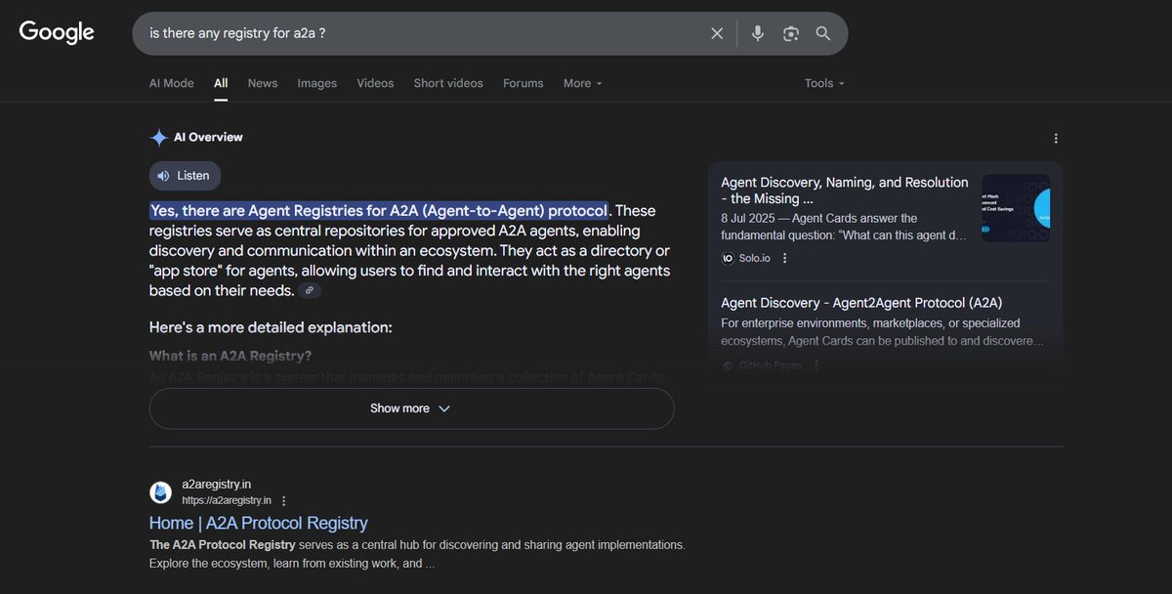Open Agent Discovery, Naming, and Resolution article

(x=845, y=191)
